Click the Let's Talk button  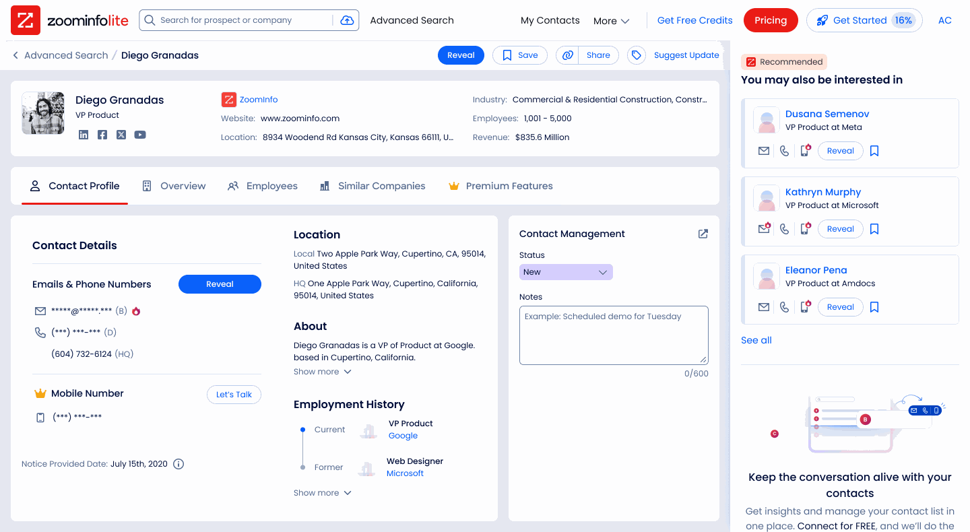234,395
